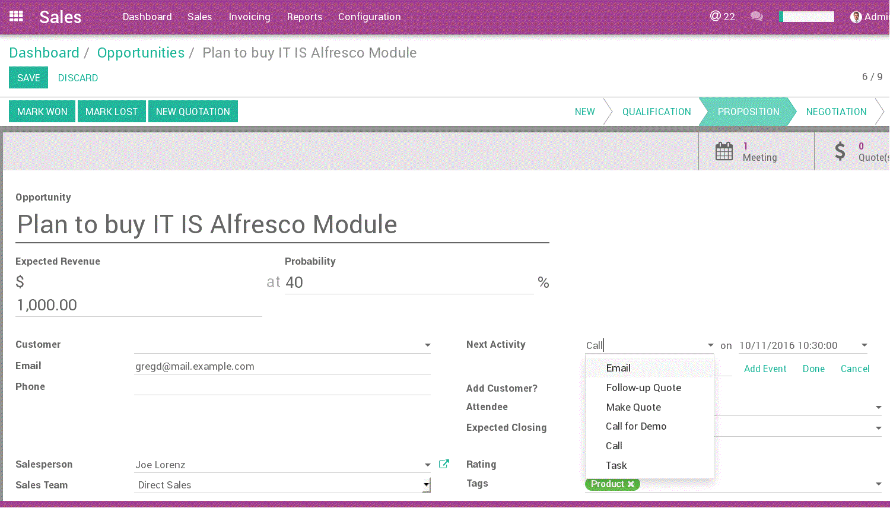The width and height of the screenshot is (890, 508).
Task: Create a New Quotation
Action: 193,112
